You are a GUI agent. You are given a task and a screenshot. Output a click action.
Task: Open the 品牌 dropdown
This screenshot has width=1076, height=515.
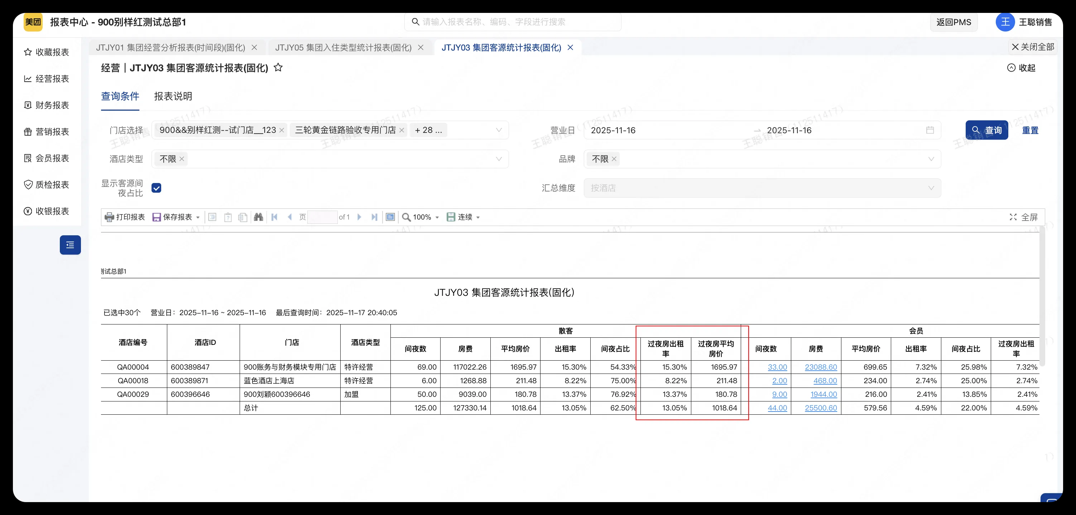point(931,159)
